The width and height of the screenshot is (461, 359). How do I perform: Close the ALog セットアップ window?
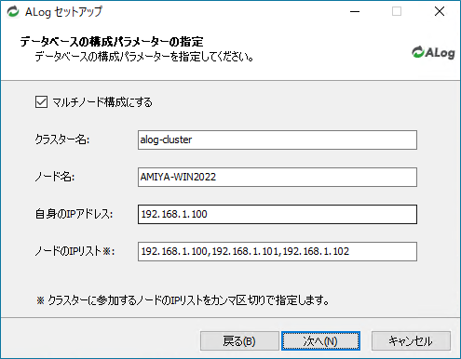pyautogui.click(x=440, y=12)
